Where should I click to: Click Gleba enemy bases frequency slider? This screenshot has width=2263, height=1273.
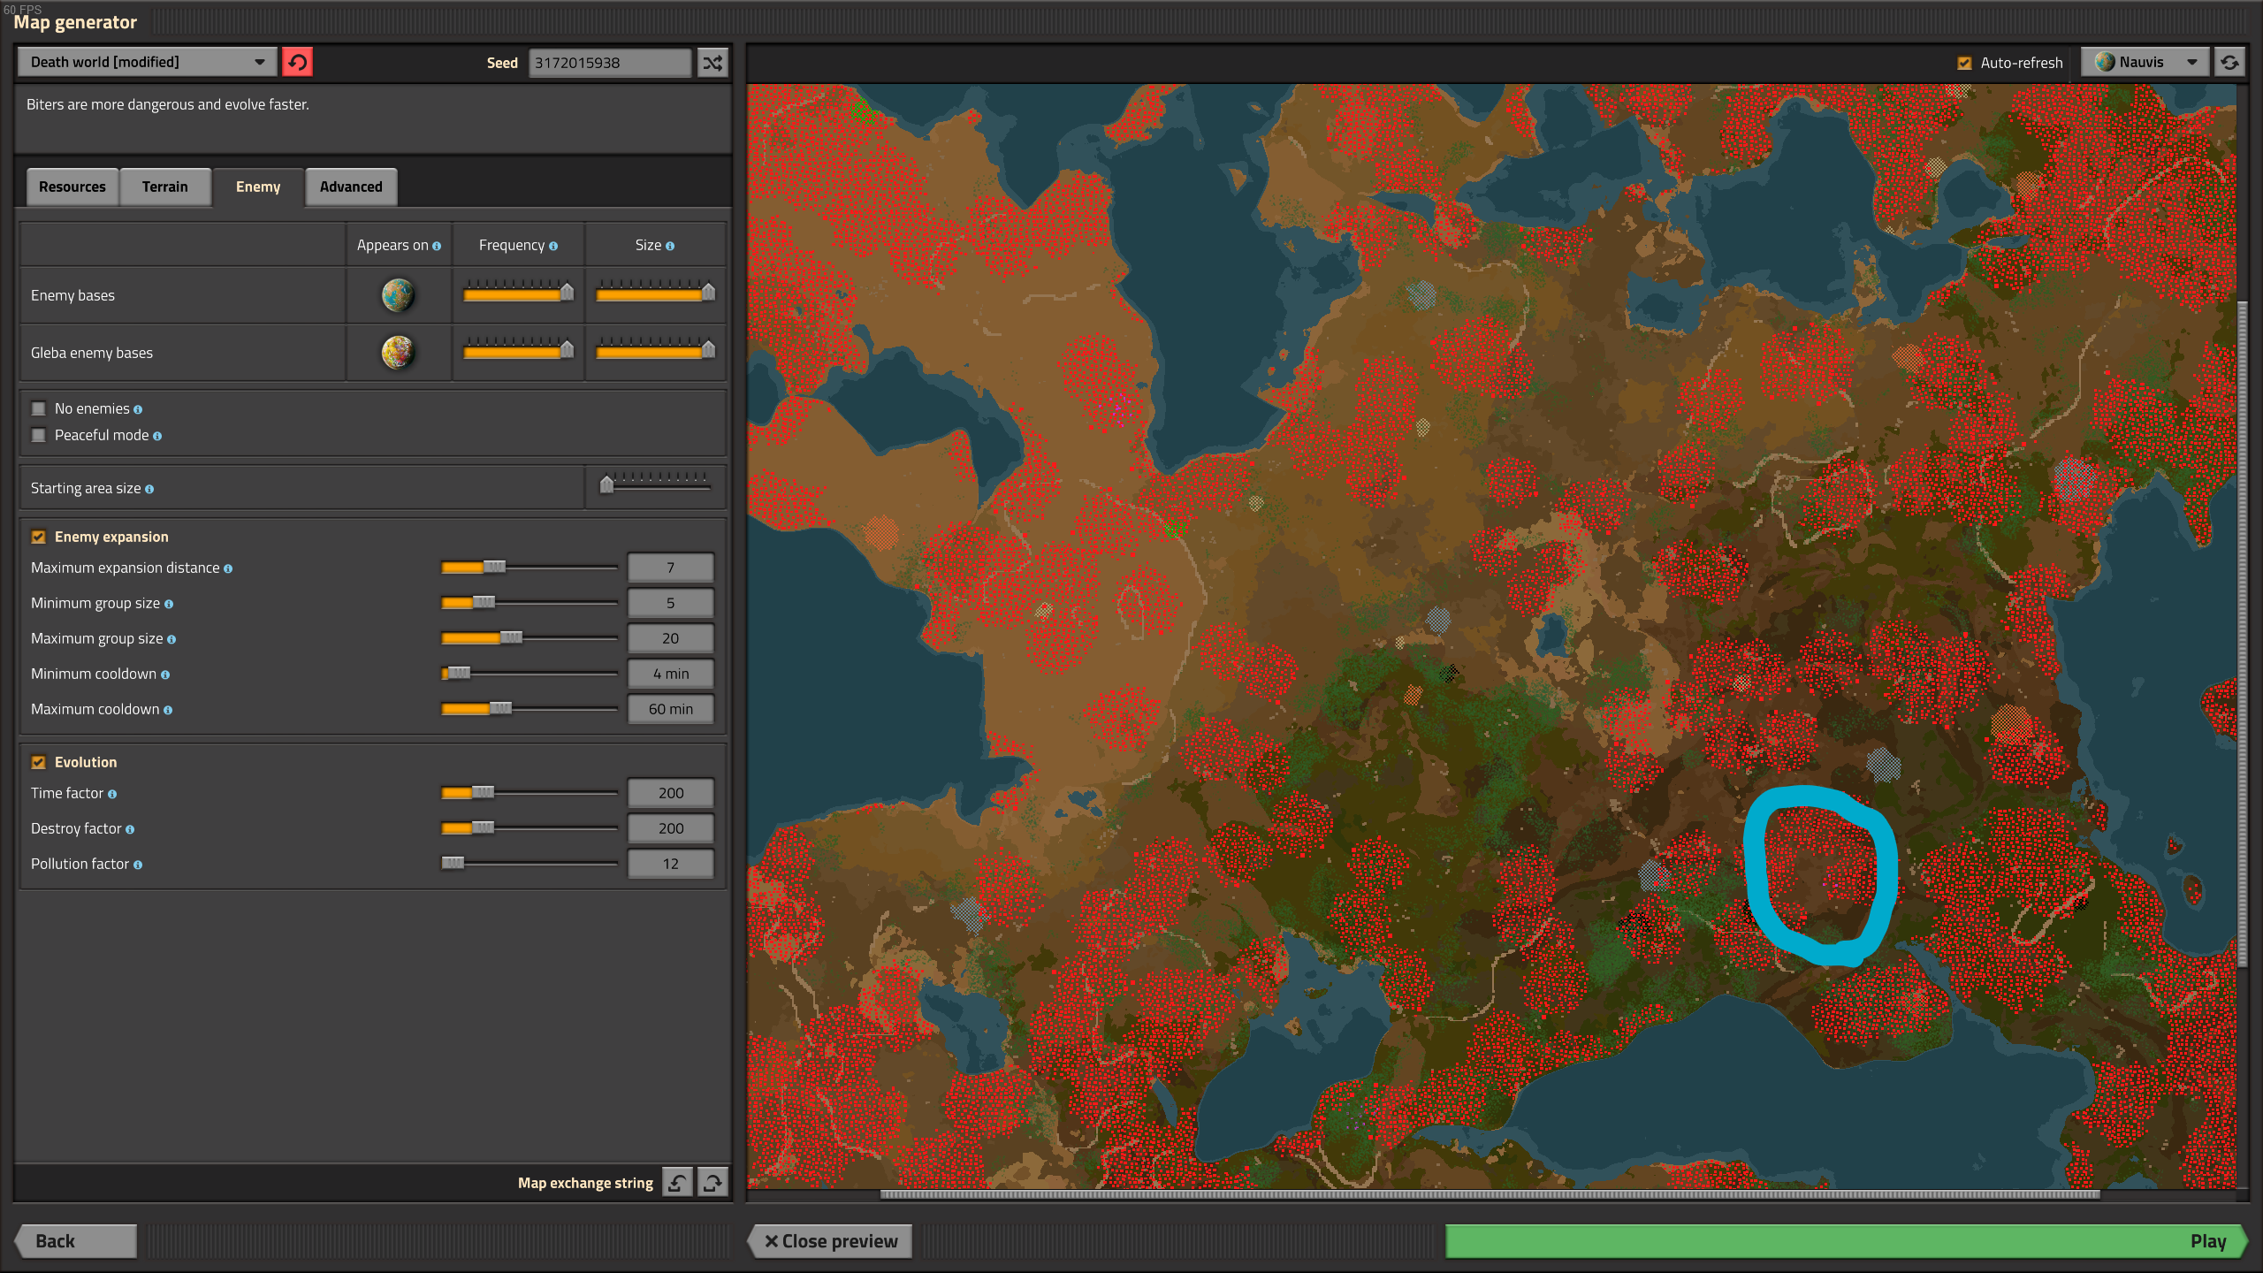[x=519, y=350]
